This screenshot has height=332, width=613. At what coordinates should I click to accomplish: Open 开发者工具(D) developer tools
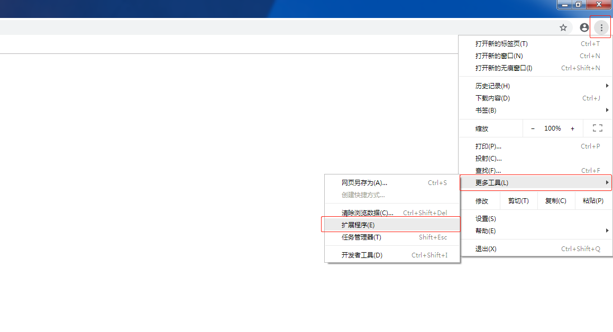[x=392, y=255]
